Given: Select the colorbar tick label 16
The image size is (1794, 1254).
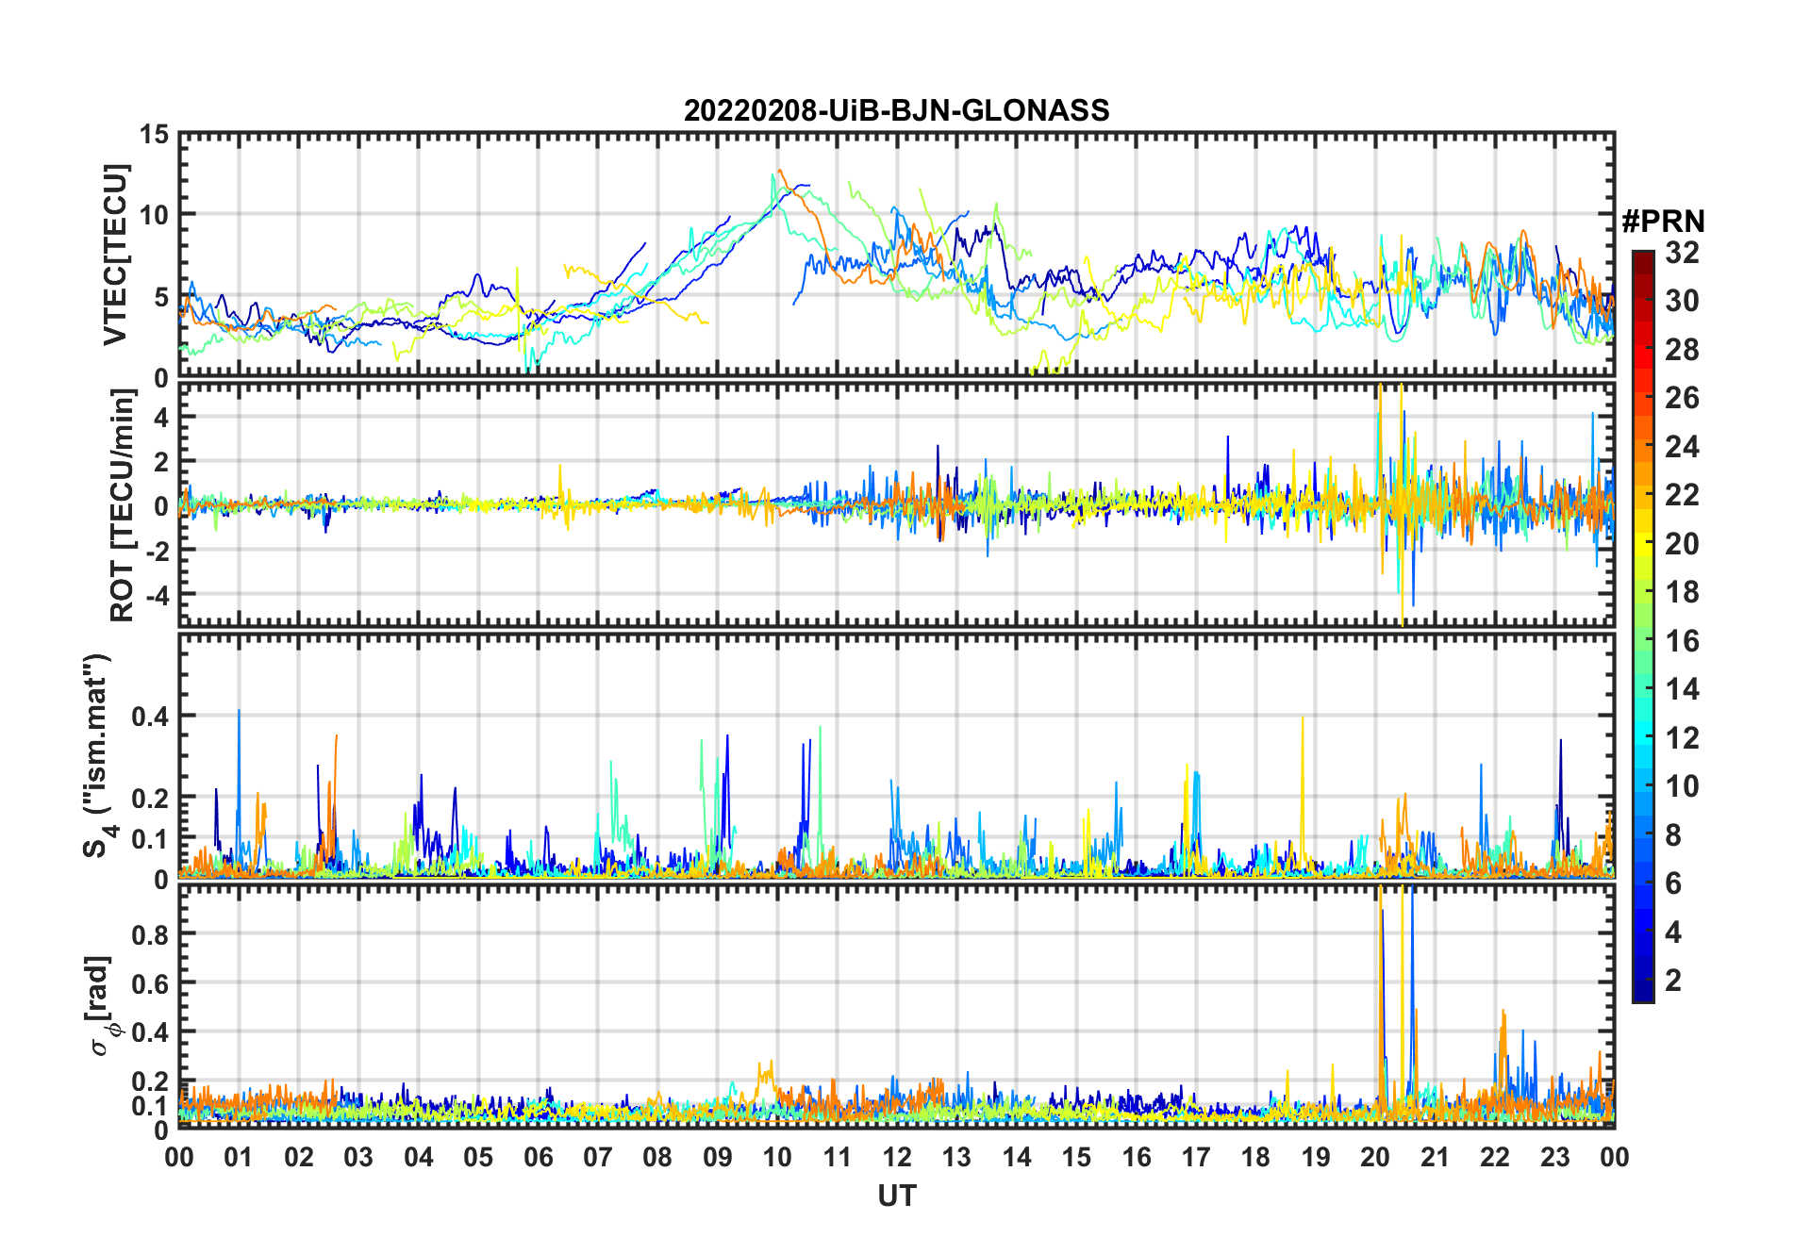Looking at the screenshot, I should 1682,641.
